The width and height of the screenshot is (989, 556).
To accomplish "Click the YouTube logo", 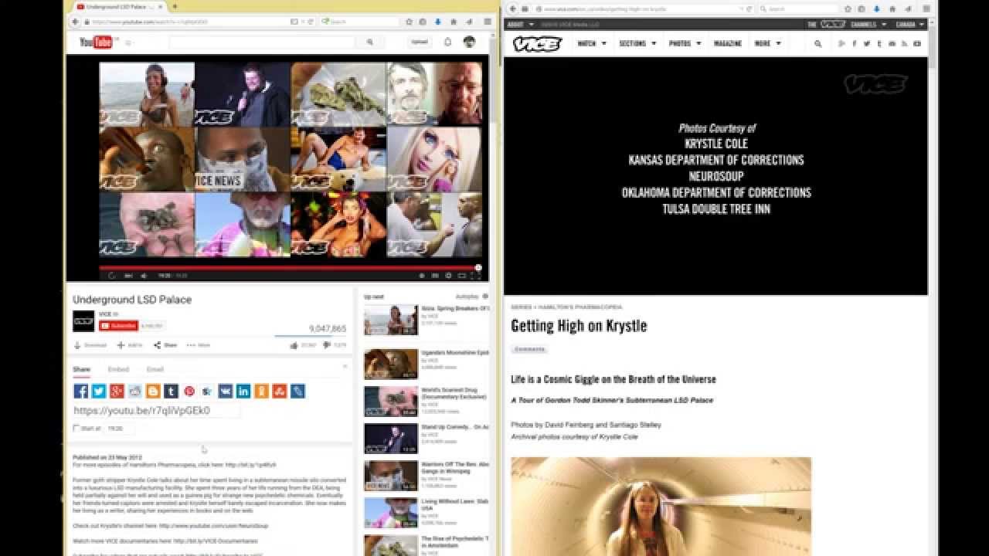I will coord(96,42).
